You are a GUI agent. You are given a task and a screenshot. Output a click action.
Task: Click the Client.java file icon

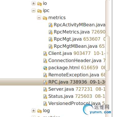pos(45,54)
